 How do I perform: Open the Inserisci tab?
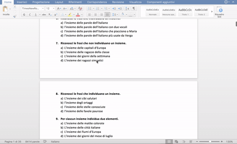[22, 2]
